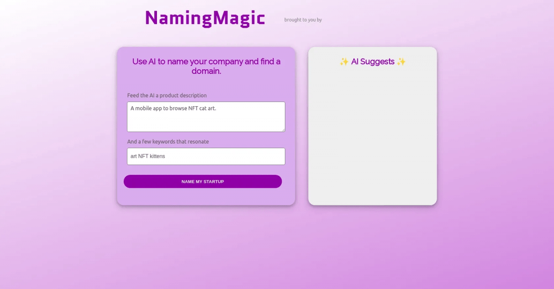Click the resize grip at the textarea corner
This screenshot has width=554, height=289.
[x=283, y=130]
